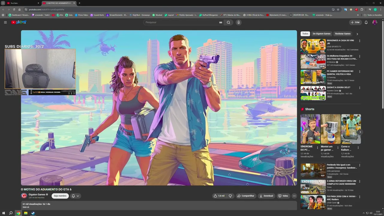Open the Chrome extensions puzzle icon

tap(362, 9)
